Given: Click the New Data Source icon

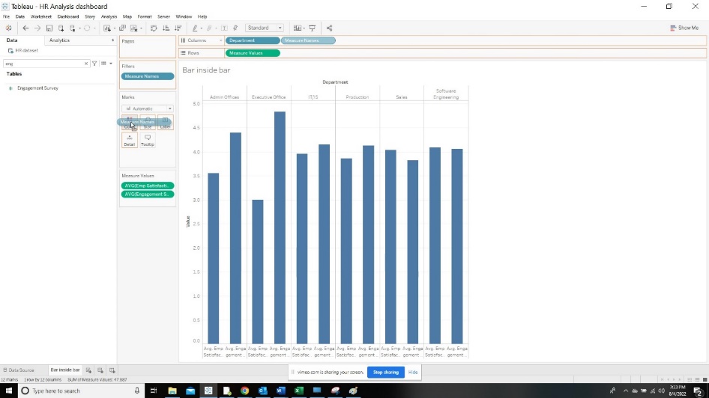Looking at the screenshot, I should (x=61, y=28).
